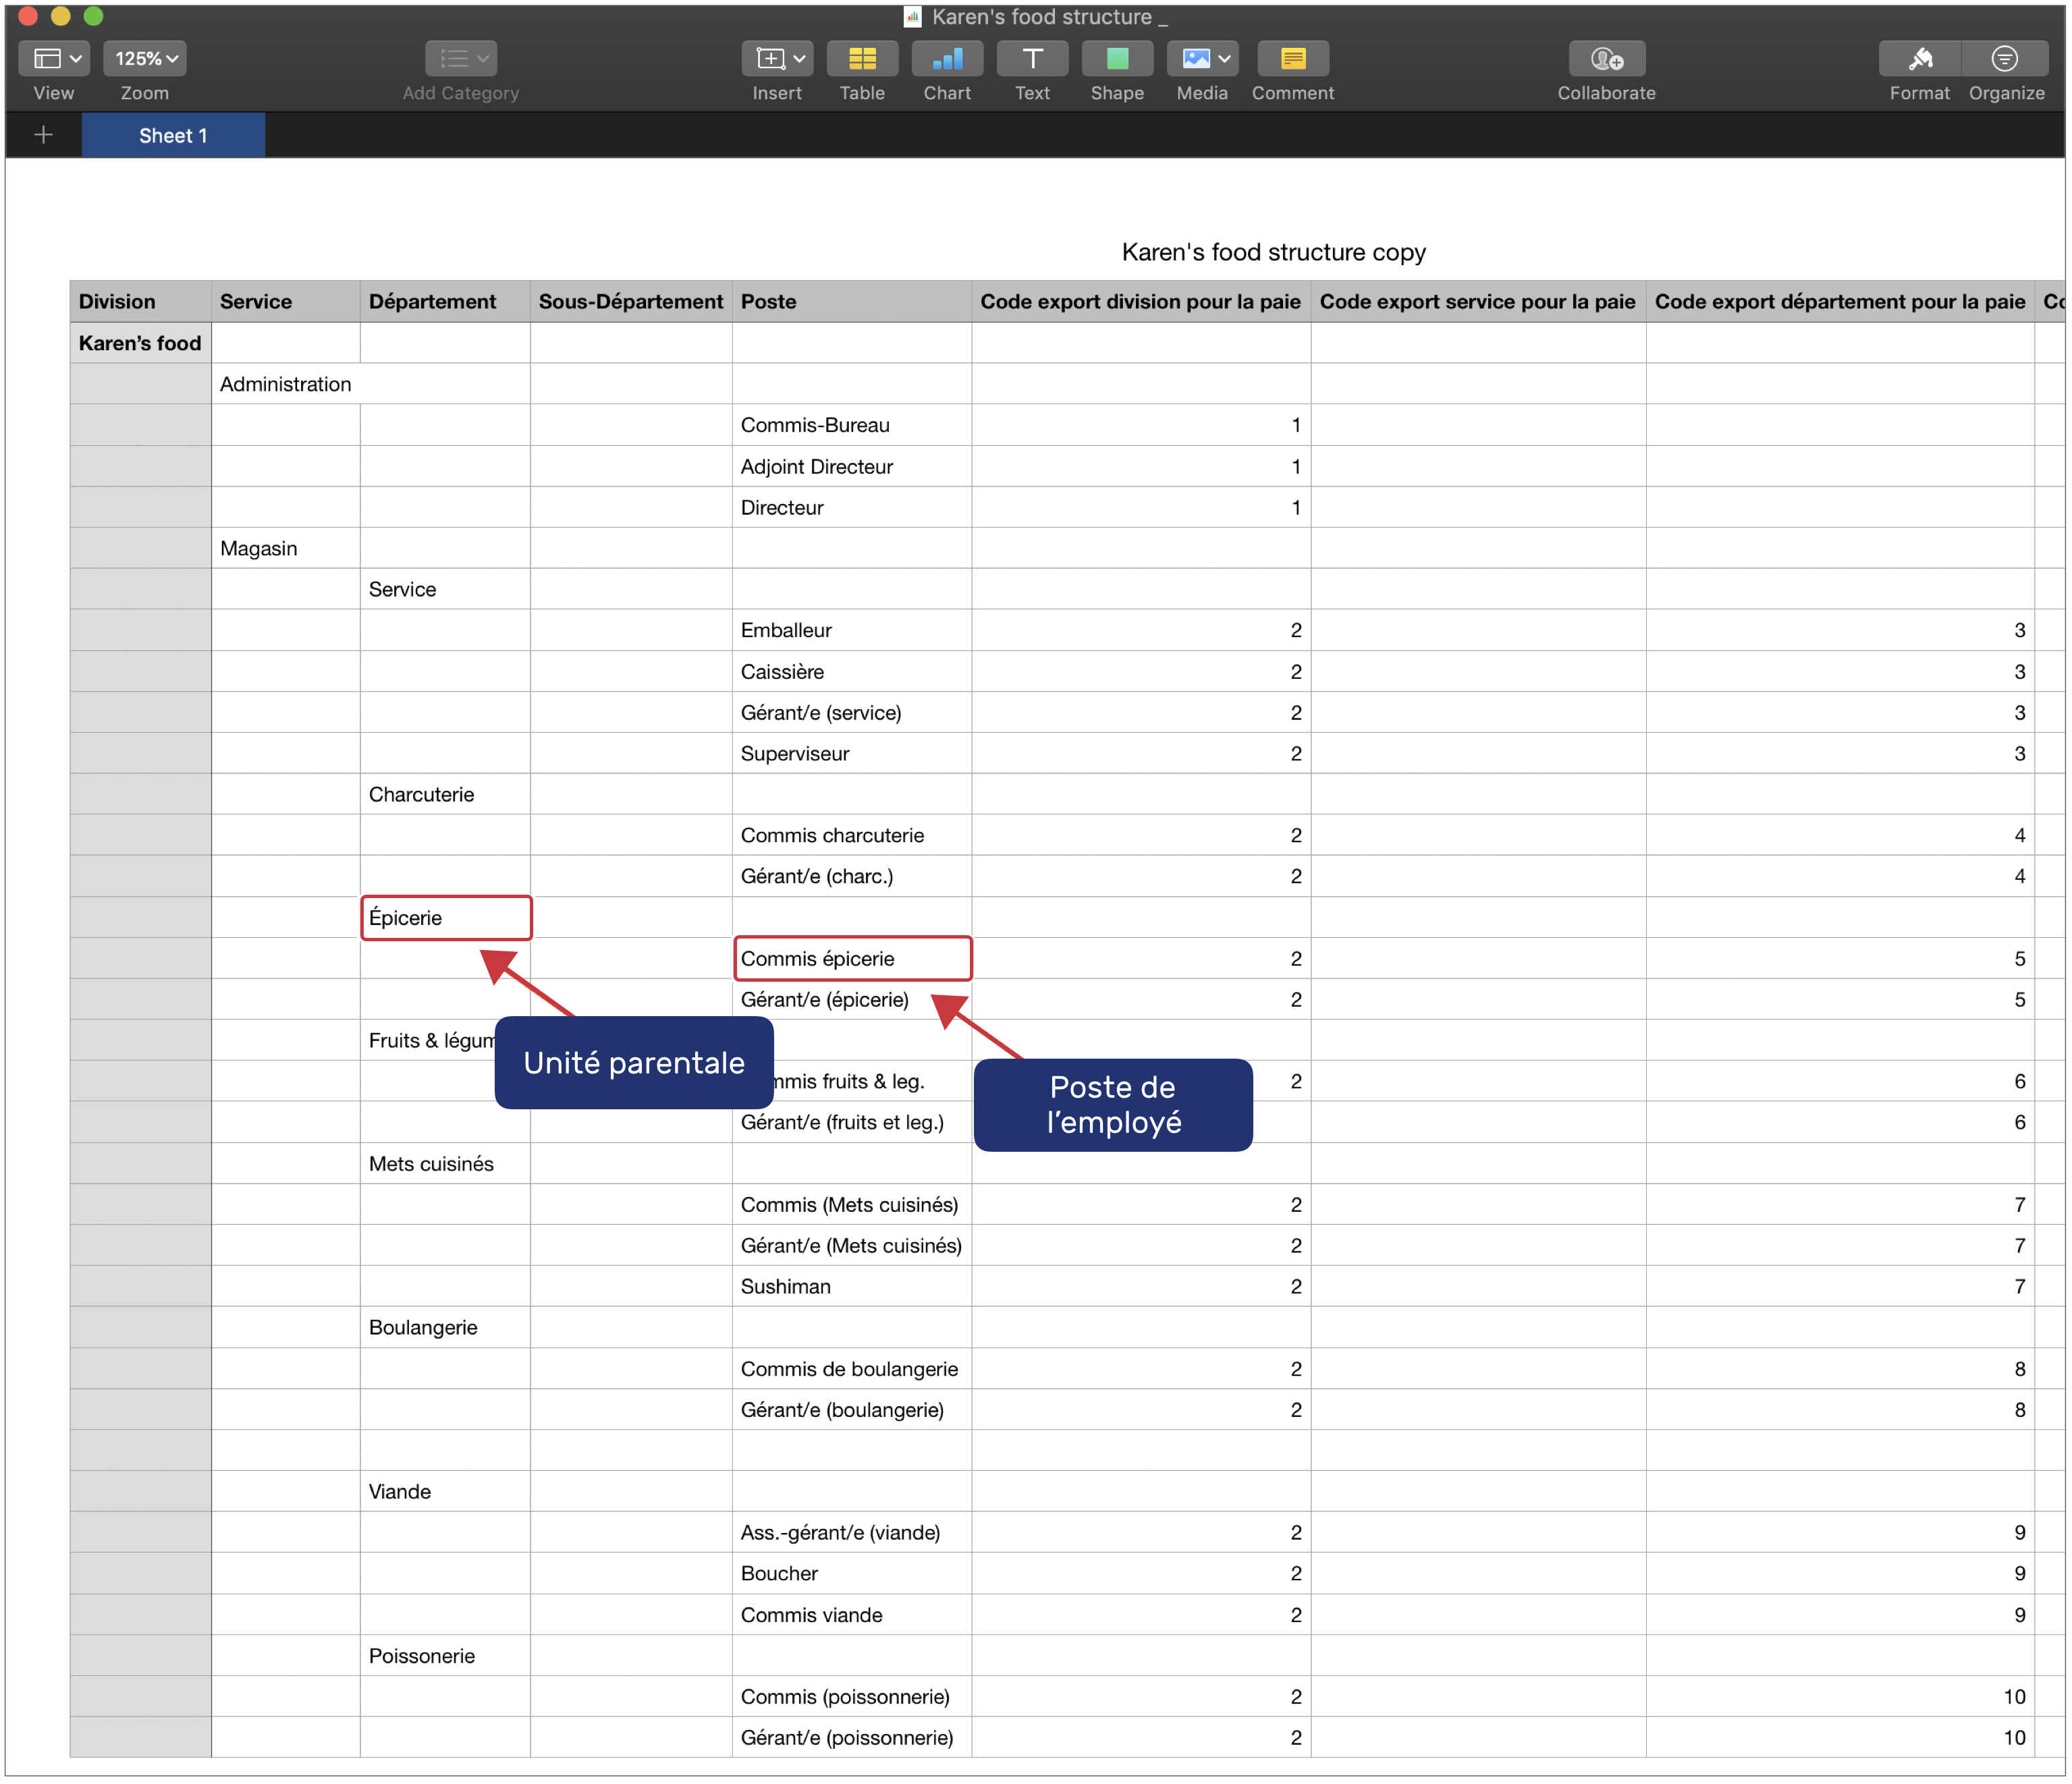Select the Administration cell
2072x1784 pixels.
pos(285,384)
